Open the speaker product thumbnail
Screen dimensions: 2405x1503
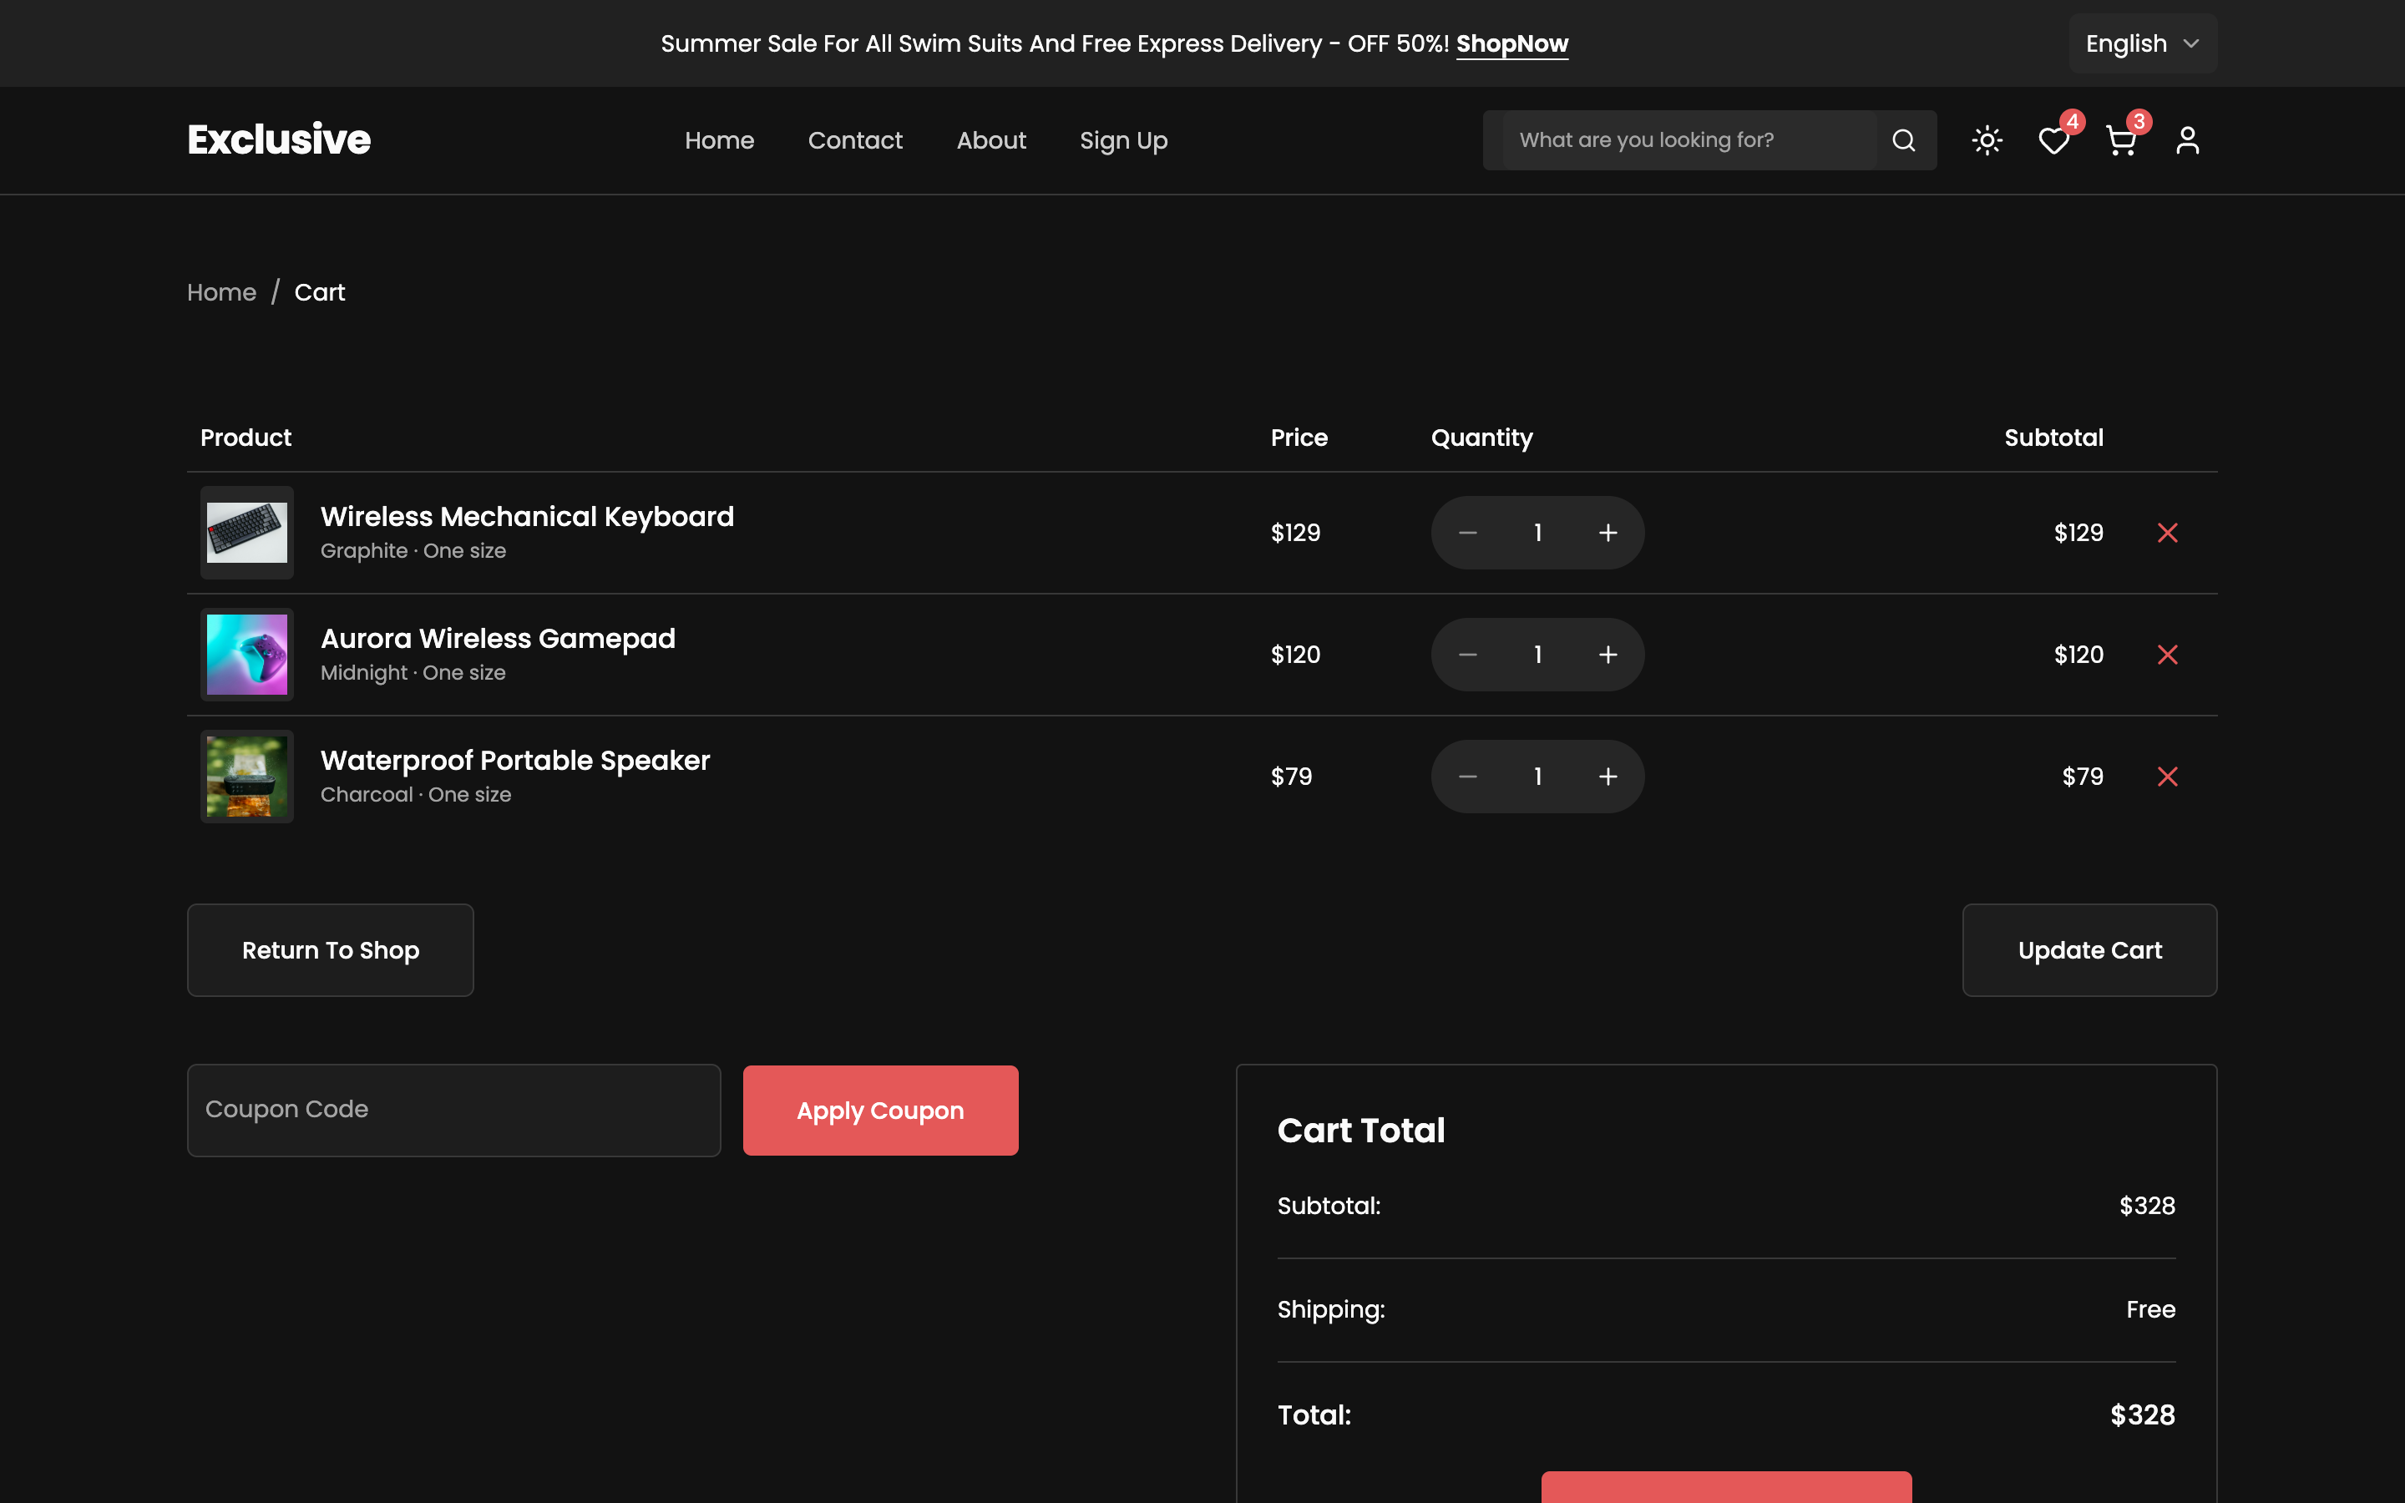tap(246, 777)
